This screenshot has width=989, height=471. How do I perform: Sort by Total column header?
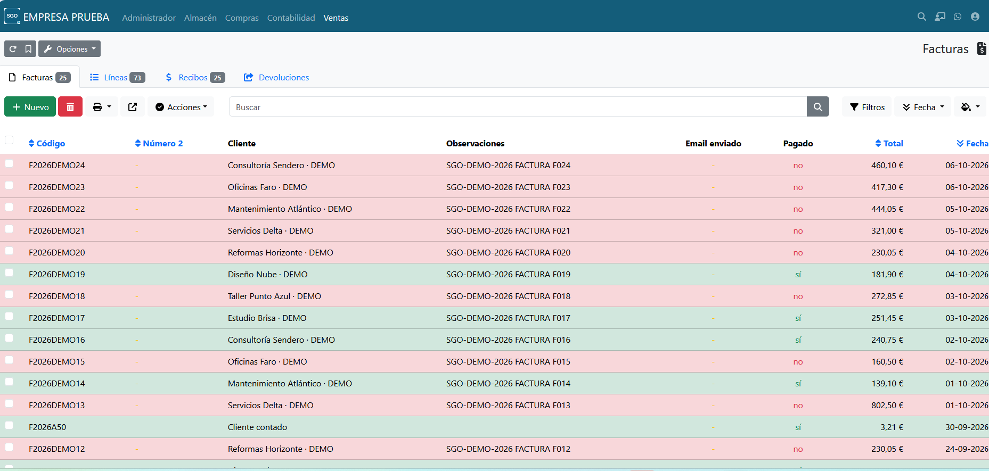click(889, 144)
